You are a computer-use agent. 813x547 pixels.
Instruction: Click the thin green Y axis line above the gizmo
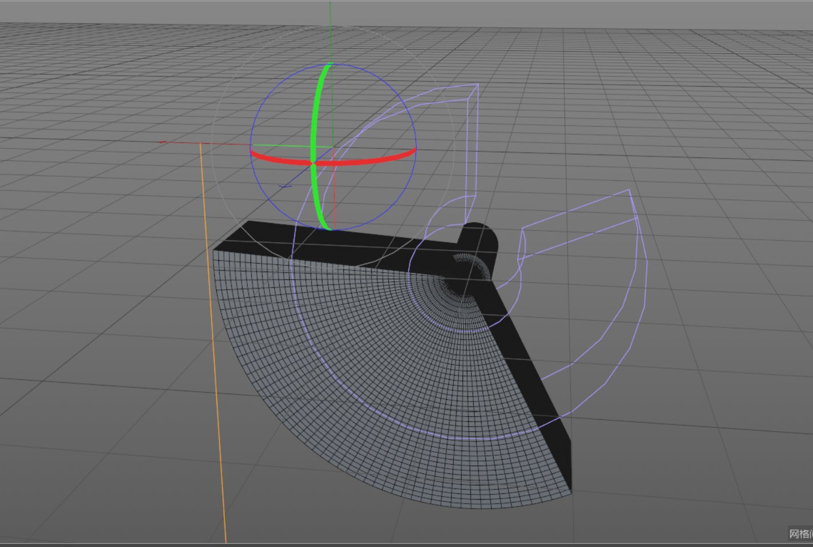(330, 34)
